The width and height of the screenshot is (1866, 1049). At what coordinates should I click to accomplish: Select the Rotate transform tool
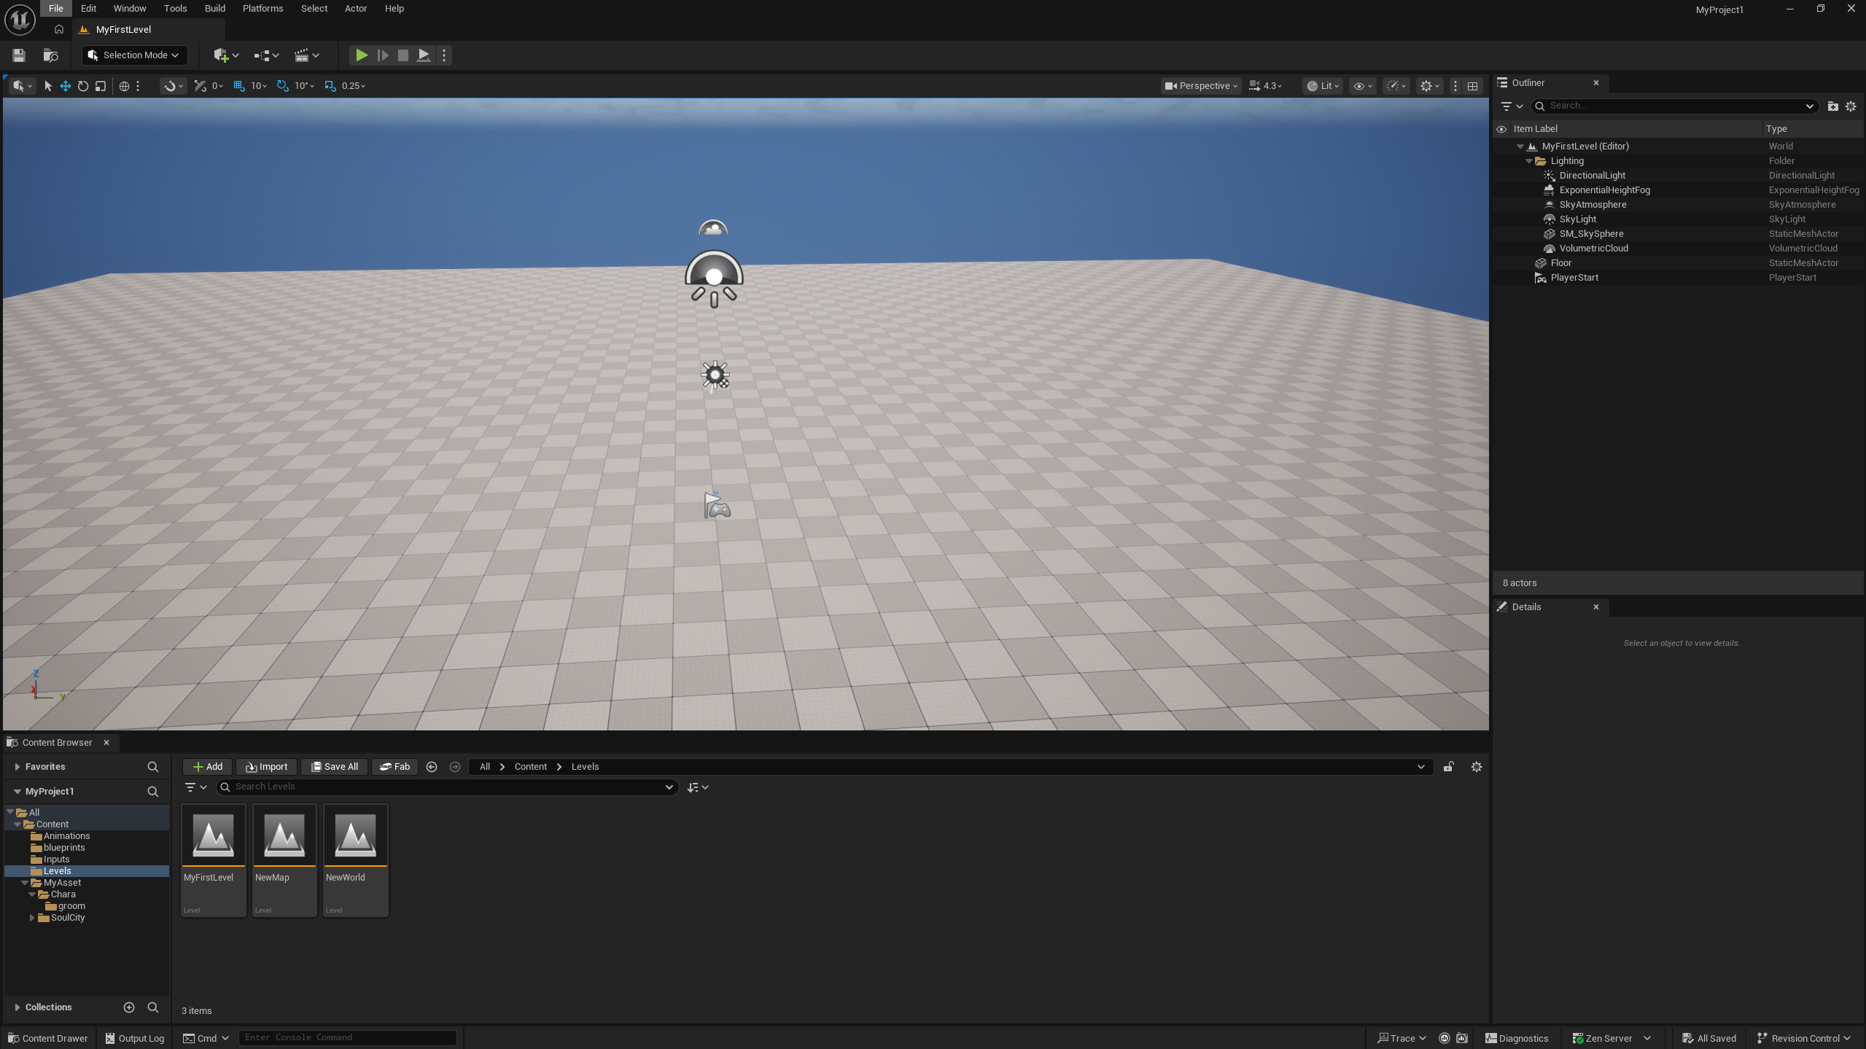click(x=83, y=86)
